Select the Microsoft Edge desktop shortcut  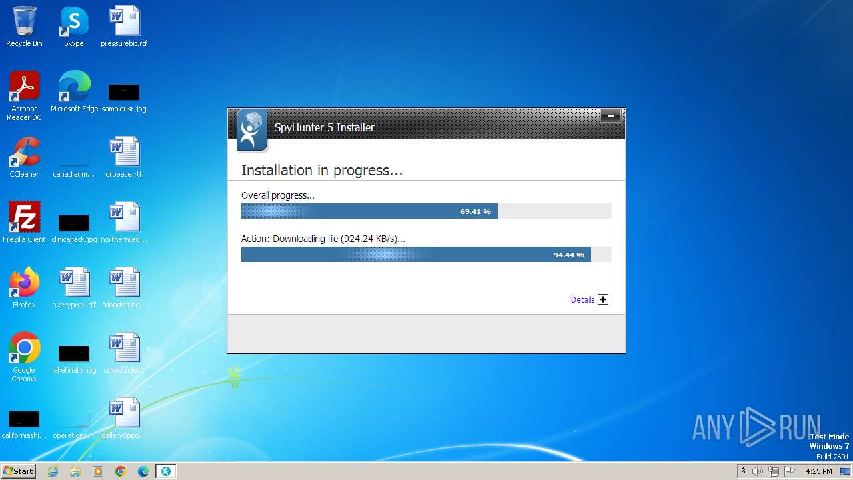point(74,92)
